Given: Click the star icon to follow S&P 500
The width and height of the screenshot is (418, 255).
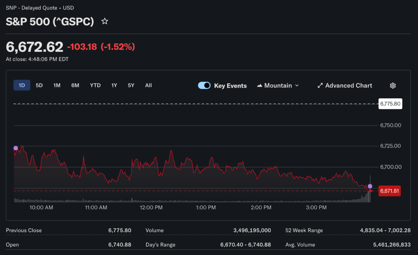Looking at the screenshot, I should click(x=105, y=21).
